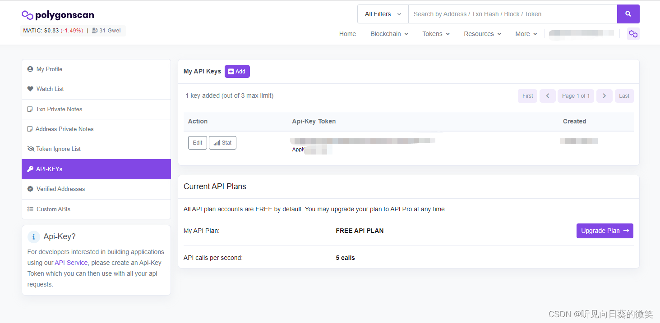Click the Token Ignore List eye-slash icon
Image resolution: width=660 pixels, height=323 pixels.
31,149
